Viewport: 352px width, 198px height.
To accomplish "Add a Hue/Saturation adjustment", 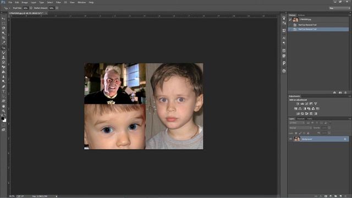I will point(296,109).
